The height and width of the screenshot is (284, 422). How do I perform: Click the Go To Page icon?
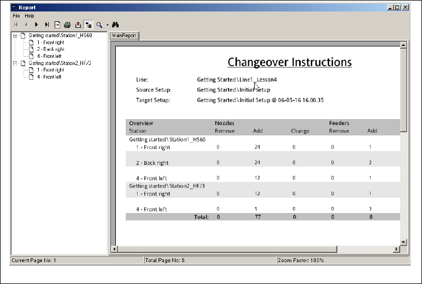(x=57, y=25)
